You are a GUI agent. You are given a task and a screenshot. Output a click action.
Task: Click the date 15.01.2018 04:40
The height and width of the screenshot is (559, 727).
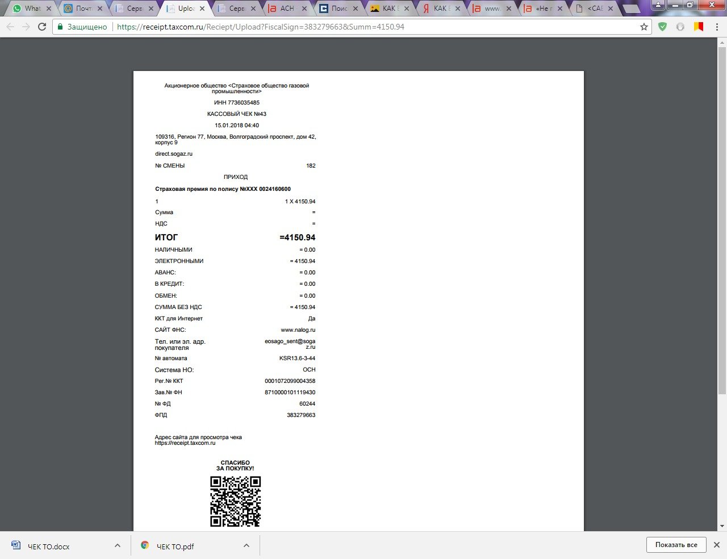(x=237, y=126)
